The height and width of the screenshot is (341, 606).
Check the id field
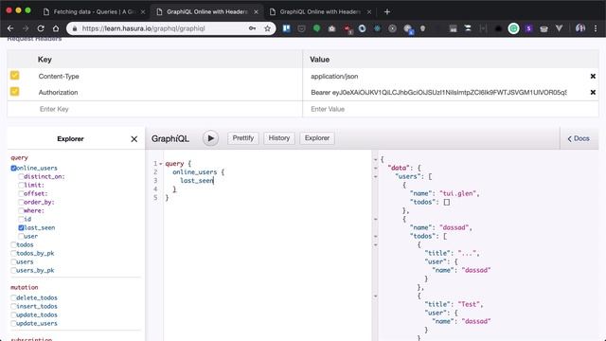tap(21, 219)
